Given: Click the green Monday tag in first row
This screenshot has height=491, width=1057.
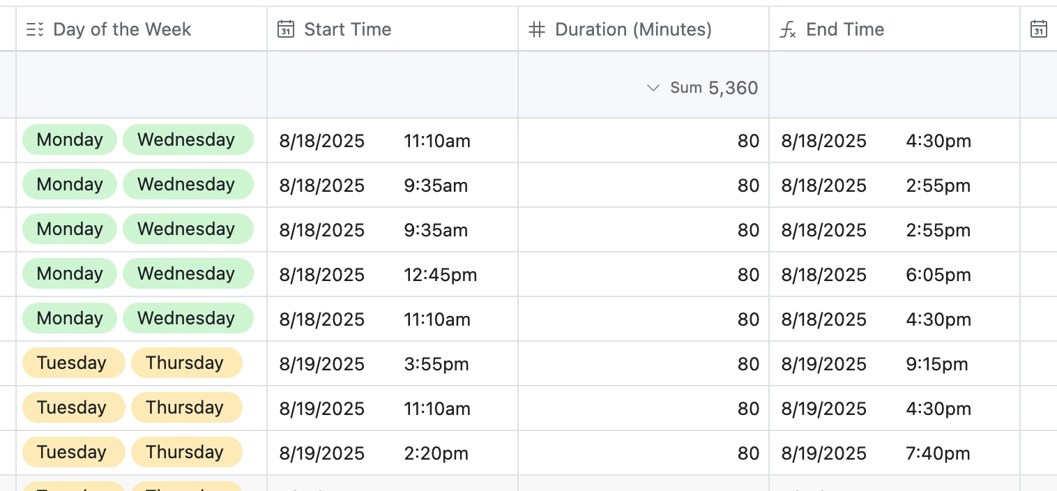Looking at the screenshot, I should click(x=70, y=140).
